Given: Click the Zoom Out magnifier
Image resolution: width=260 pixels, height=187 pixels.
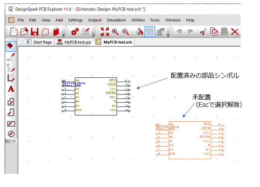Looking at the screenshot, I should (126, 32).
